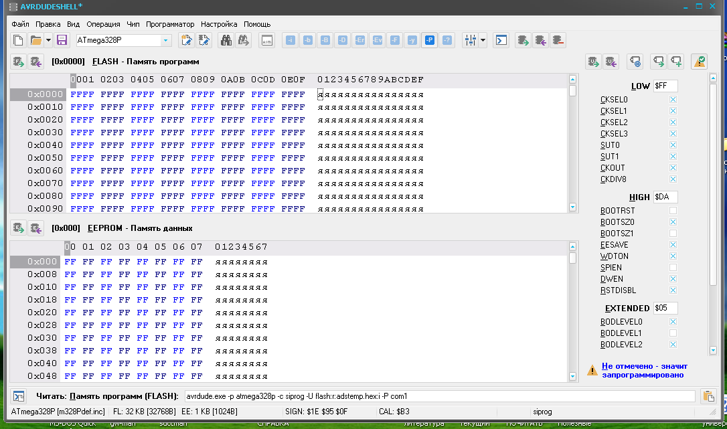Toggle the EESAVE fuse checkbox
Image resolution: width=727 pixels, height=429 pixels.
[x=673, y=245]
